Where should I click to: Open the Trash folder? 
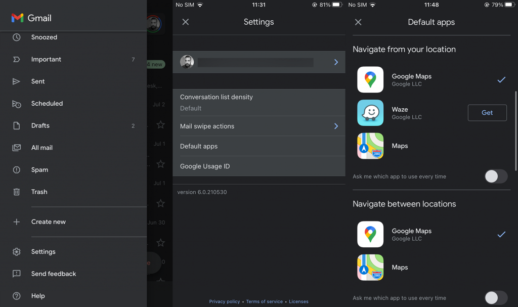73,192
